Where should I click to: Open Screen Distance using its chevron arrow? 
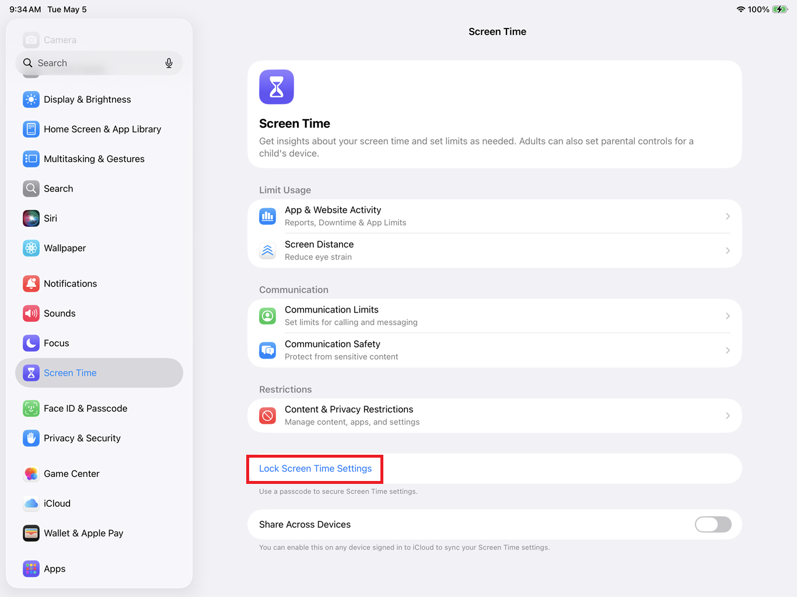click(728, 251)
